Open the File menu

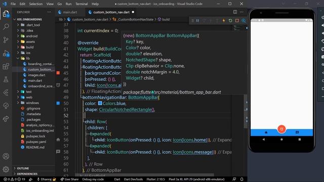[x=13, y=4]
